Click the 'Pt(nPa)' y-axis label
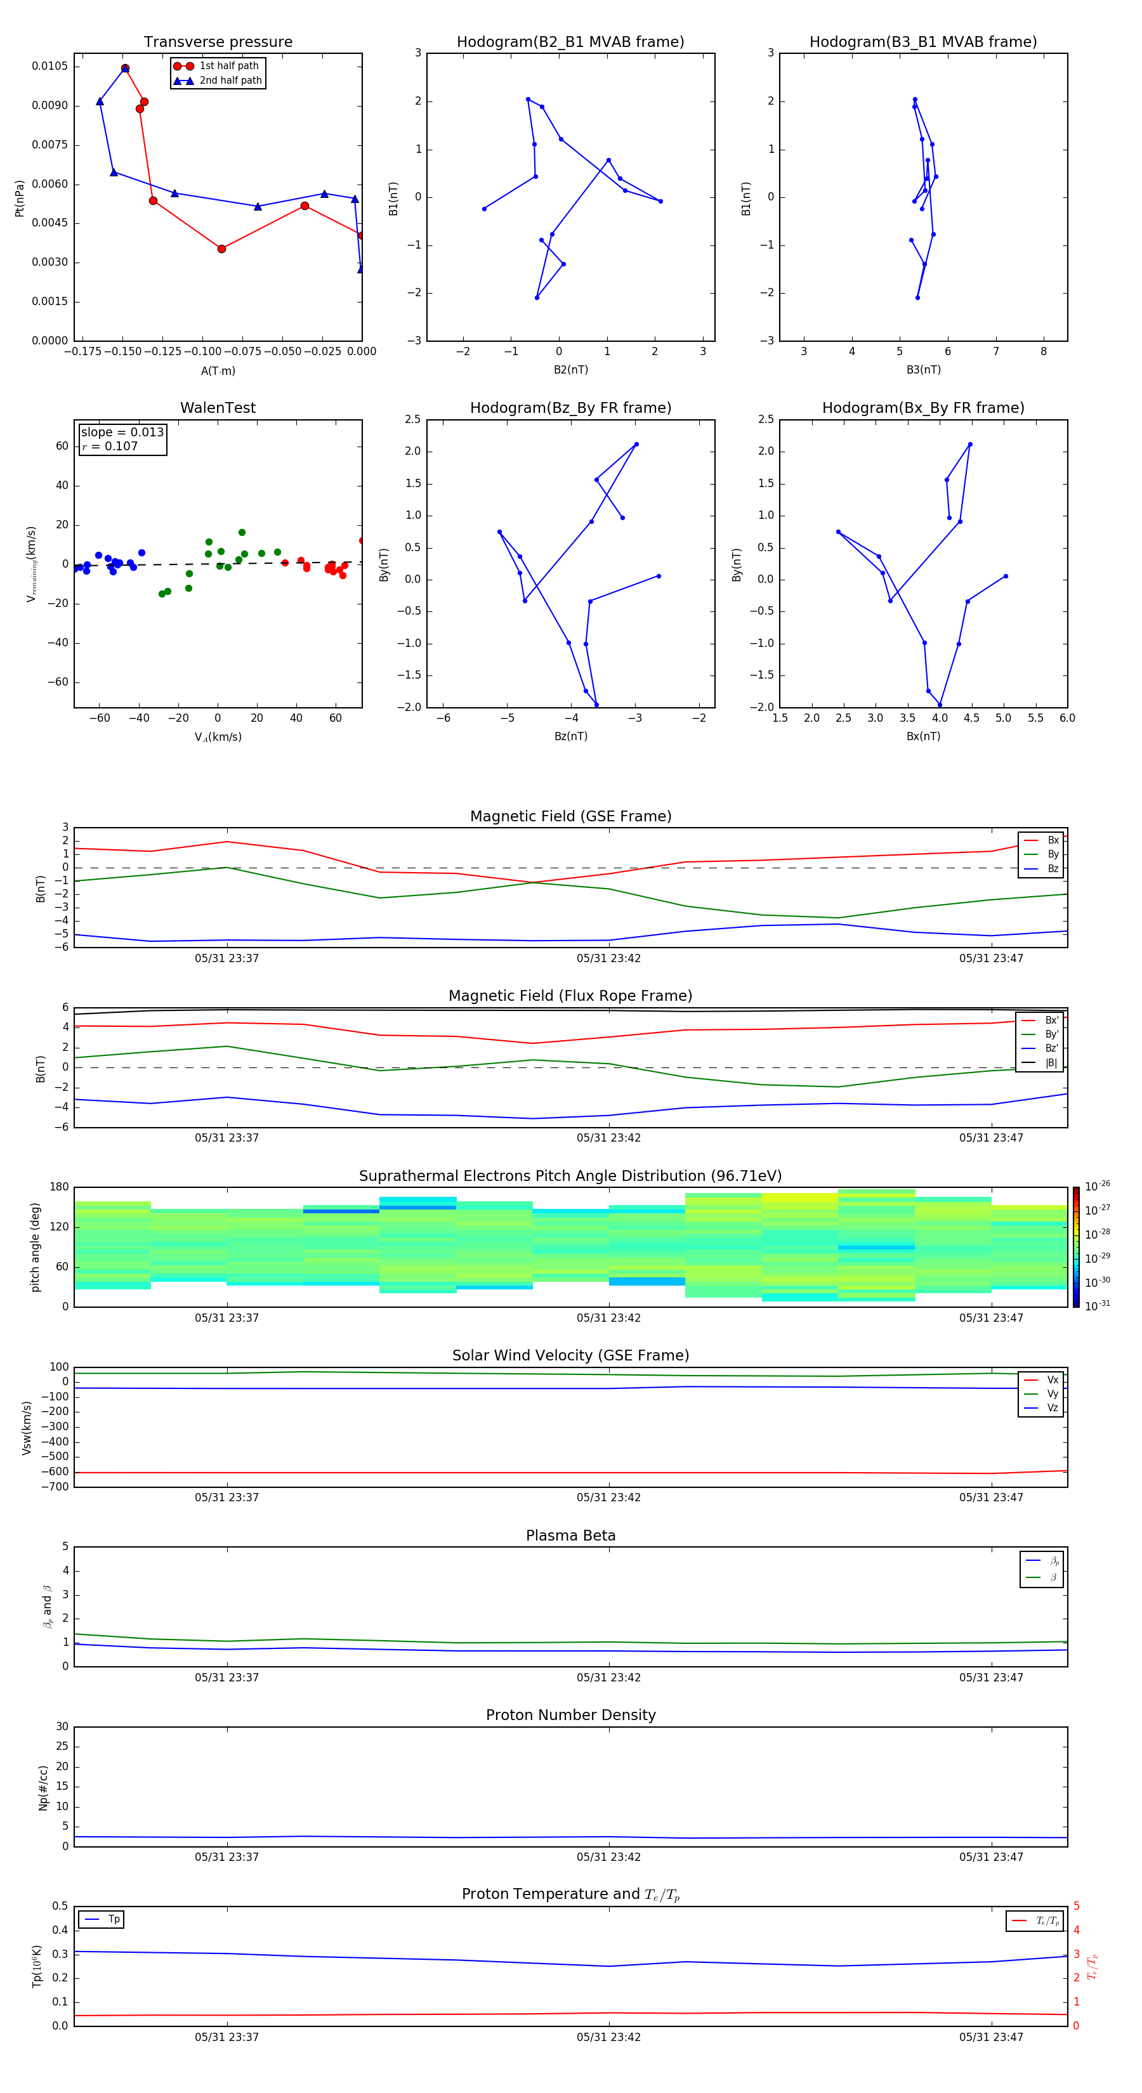 coord(20,197)
